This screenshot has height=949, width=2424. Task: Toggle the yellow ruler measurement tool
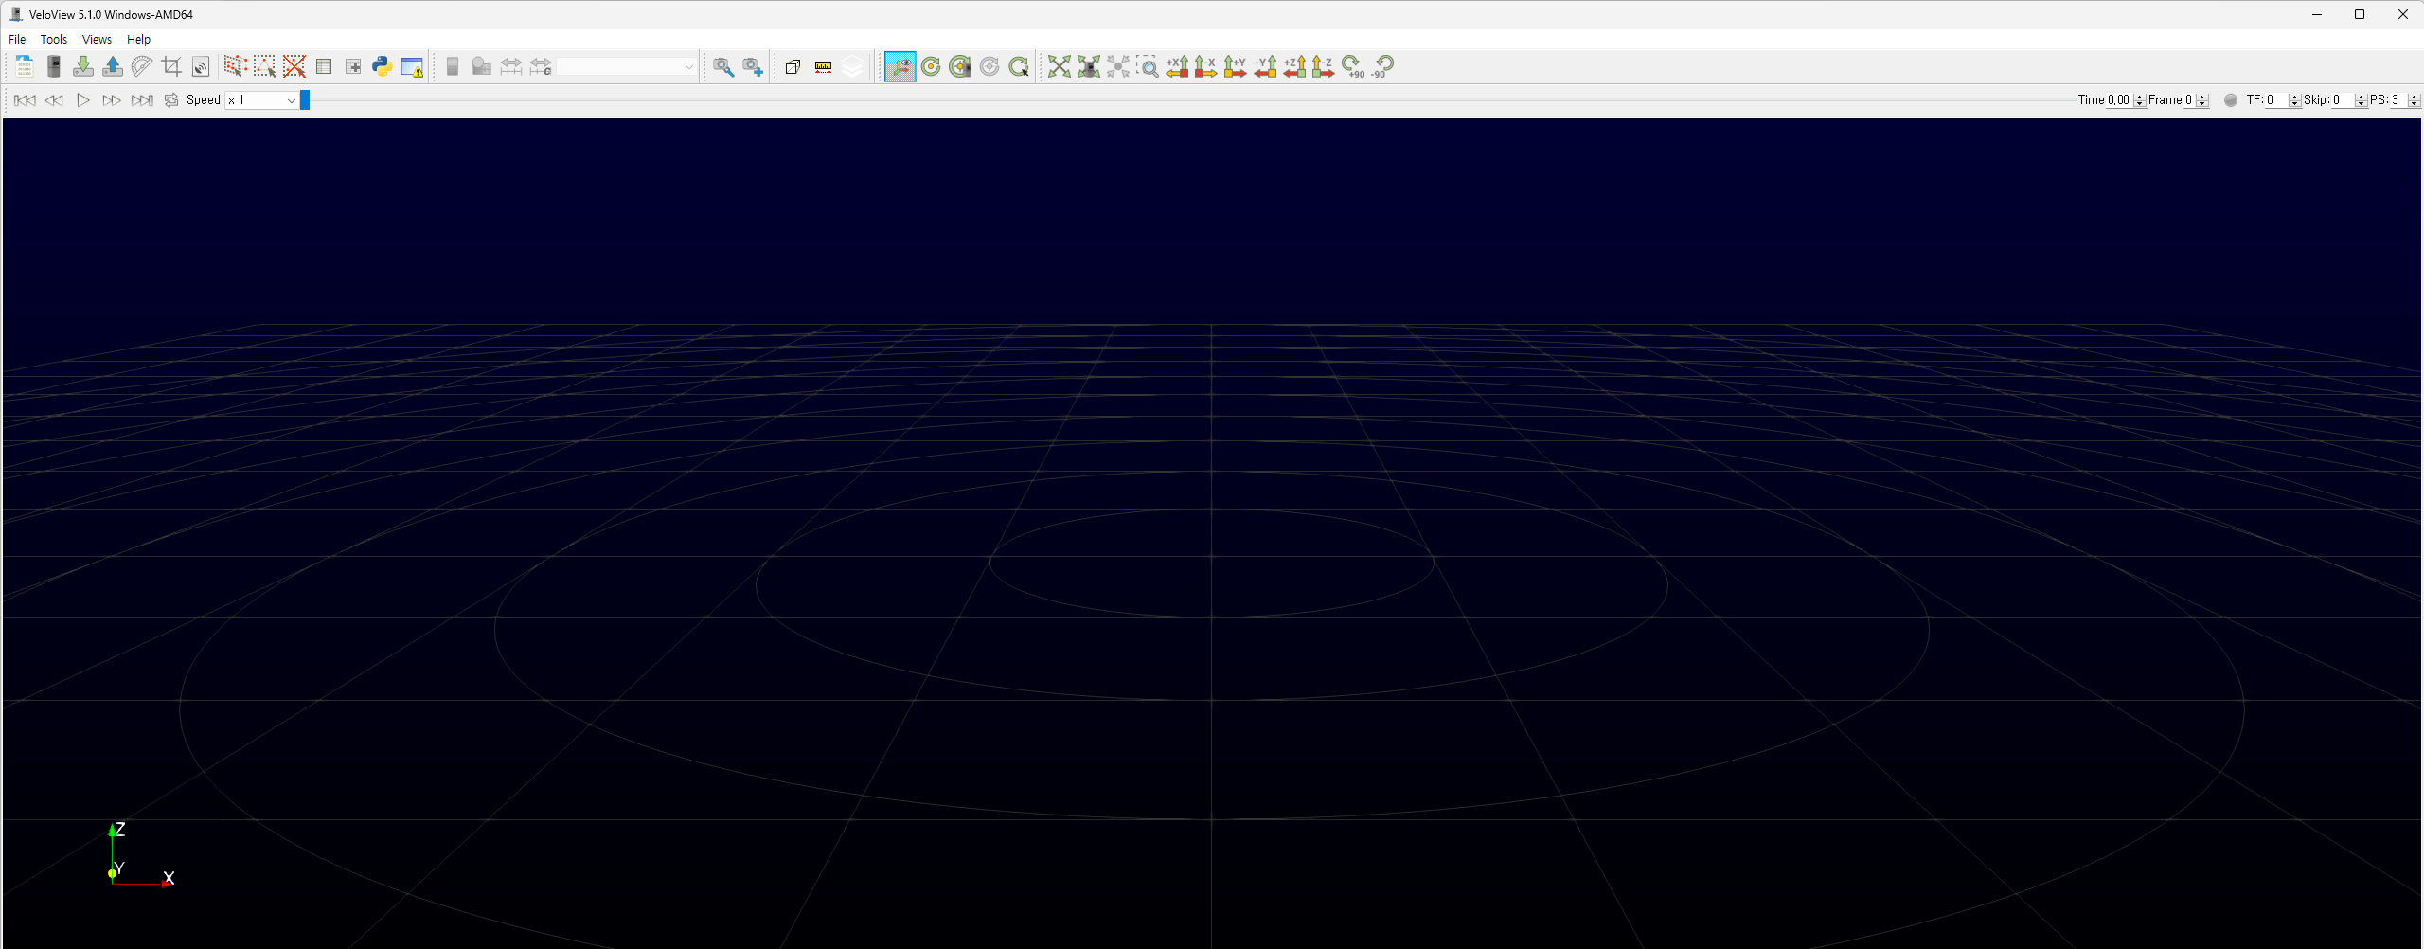pyautogui.click(x=823, y=66)
